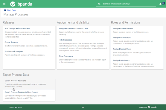Click the bpanda panda logo
Image resolution: width=166 pixels, height=110 pixels.
13,4
